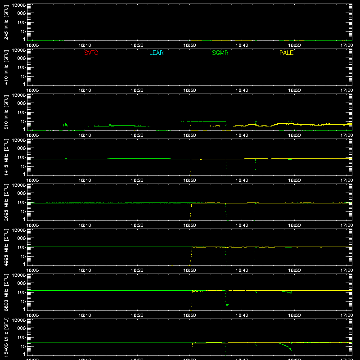
Task: Click 10 y-axis label of 8800 MHz panel
Action: coord(23,301)
